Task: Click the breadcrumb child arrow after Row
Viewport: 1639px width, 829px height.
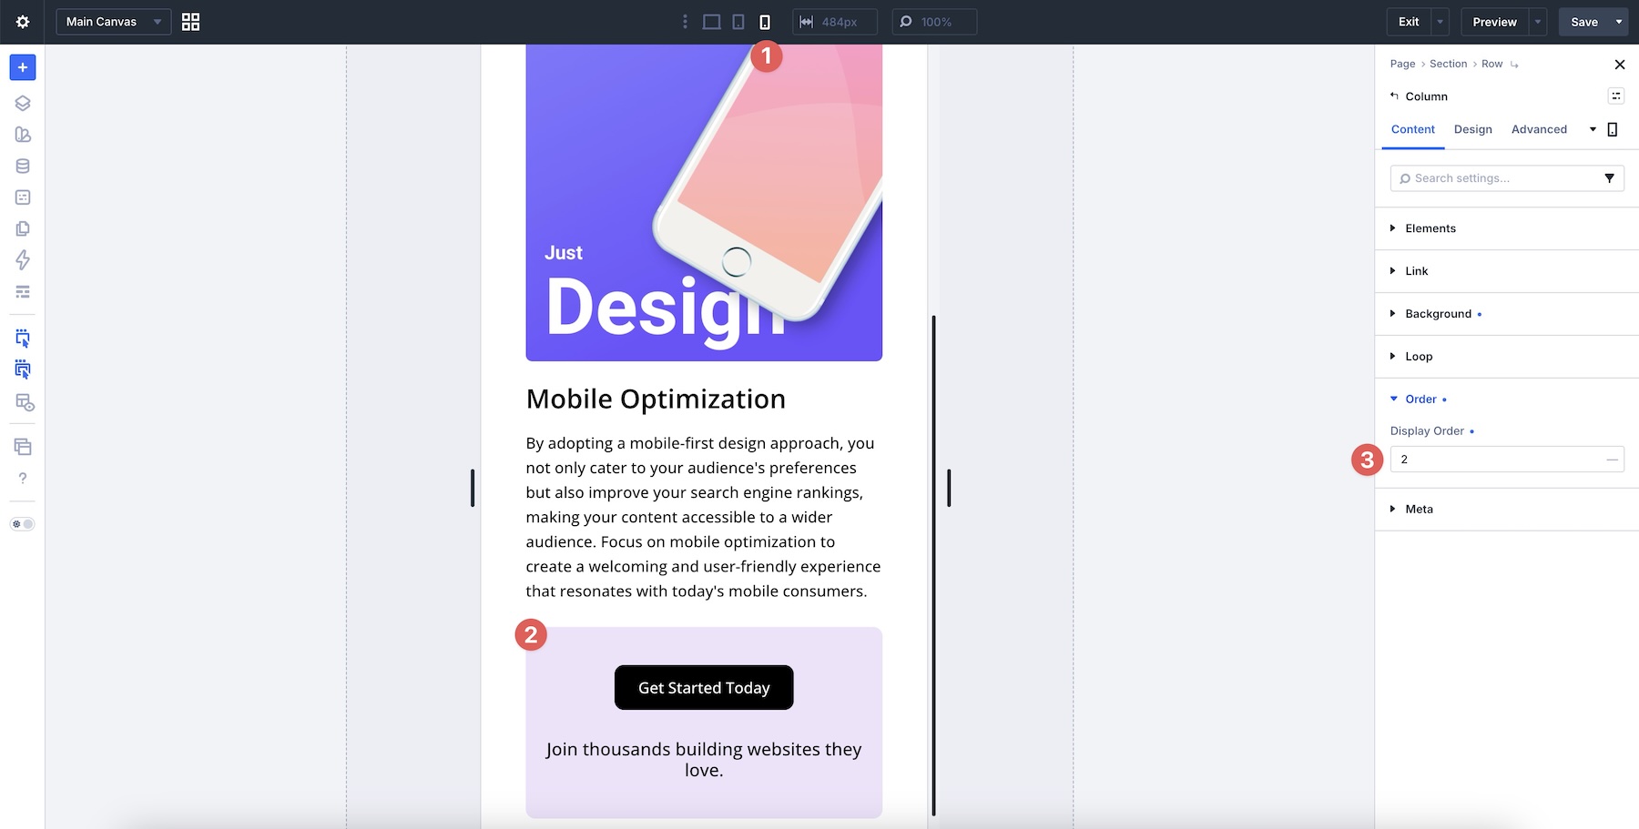Action: click(x=1514, y=65)
